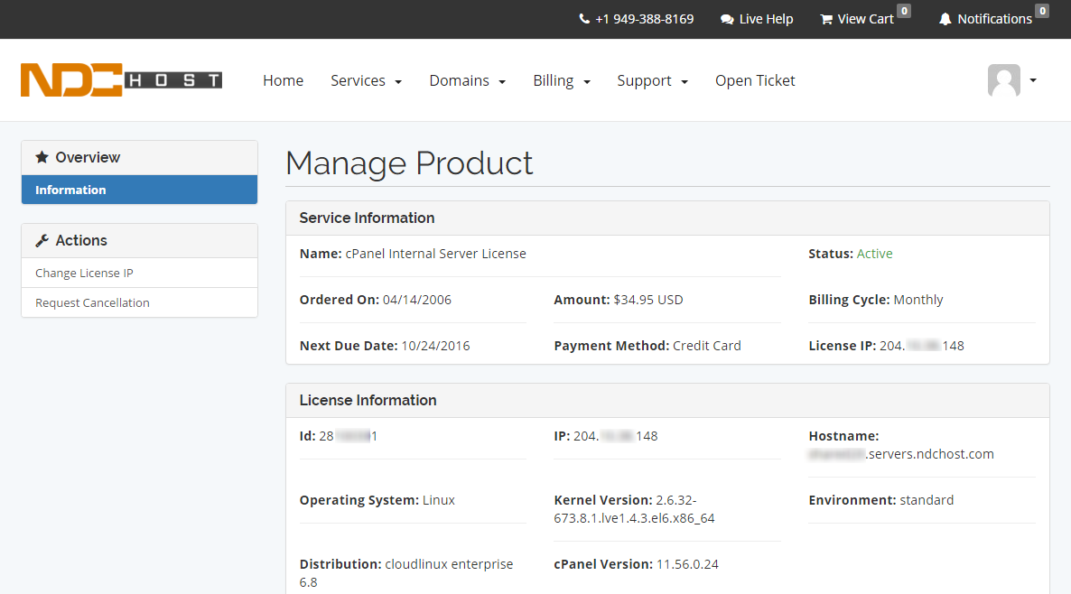
Task: Click the Notifications bell icon
Action: [x=945, y=19]
